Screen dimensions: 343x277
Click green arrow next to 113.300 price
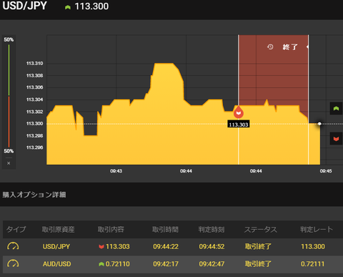68,7
